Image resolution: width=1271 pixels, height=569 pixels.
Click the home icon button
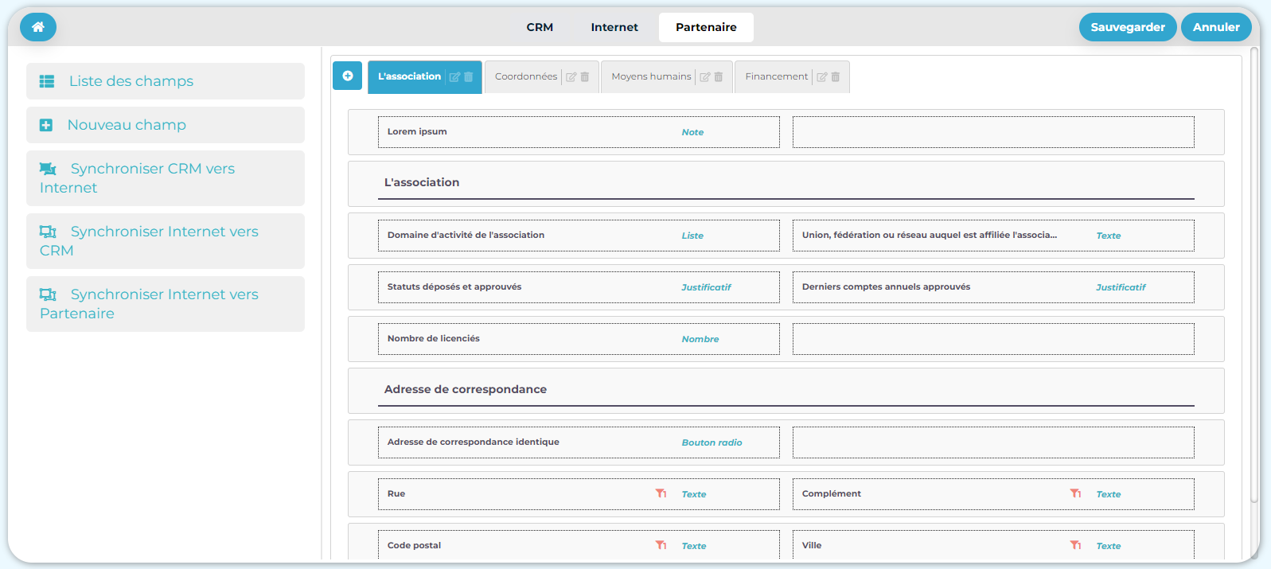pyautogui.click(x=37, y=27)
